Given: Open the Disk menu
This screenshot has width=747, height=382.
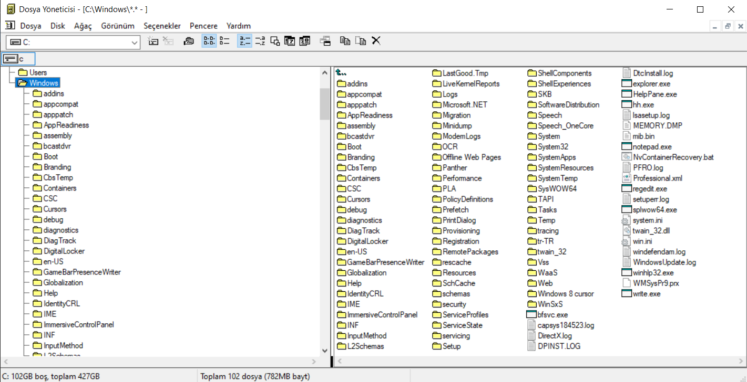Looking at the screenshot, I should click(58, 26).
